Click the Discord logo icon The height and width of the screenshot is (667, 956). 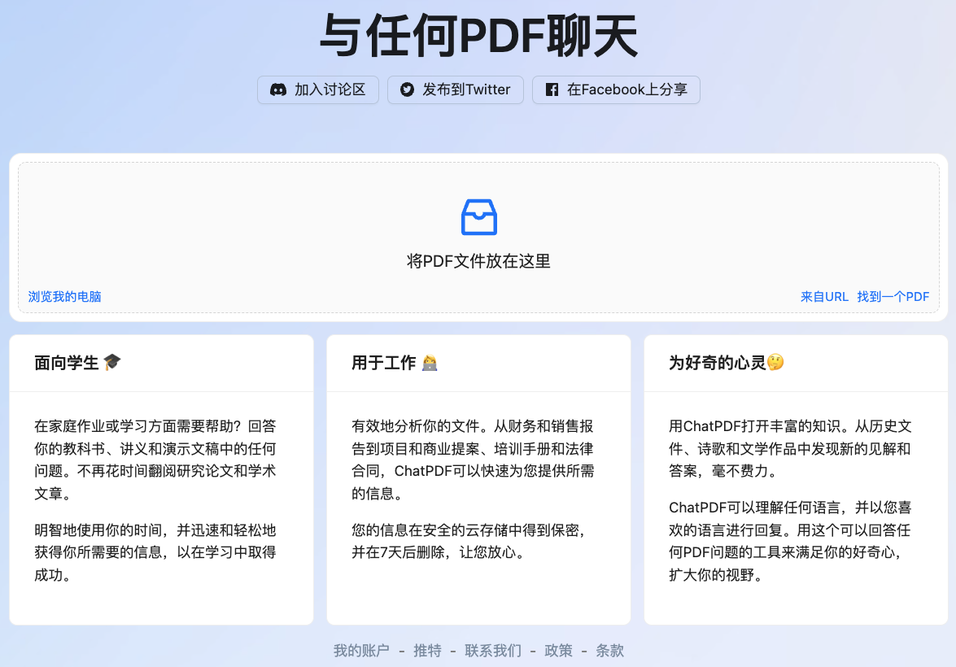278,89
